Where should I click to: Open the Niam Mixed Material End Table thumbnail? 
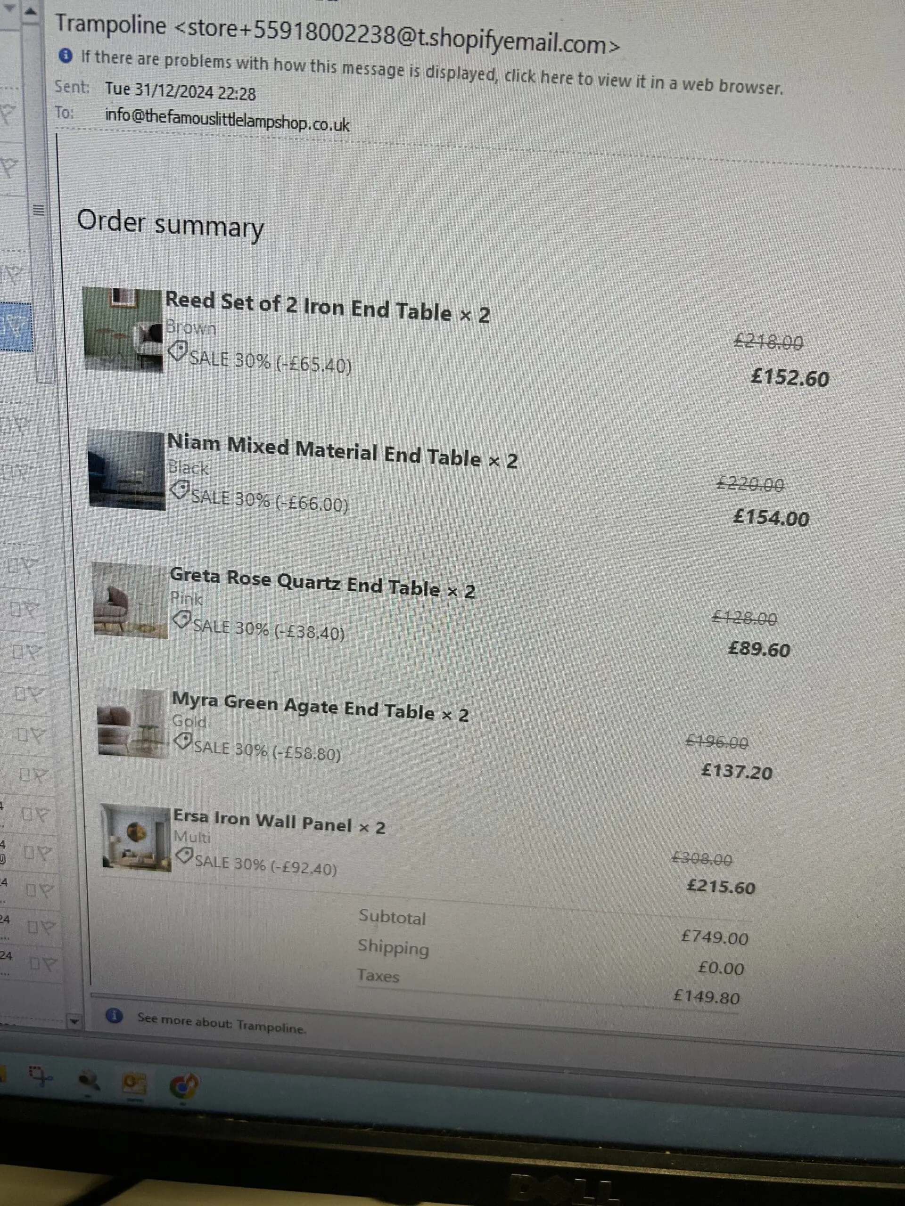(x=126, y=469)
